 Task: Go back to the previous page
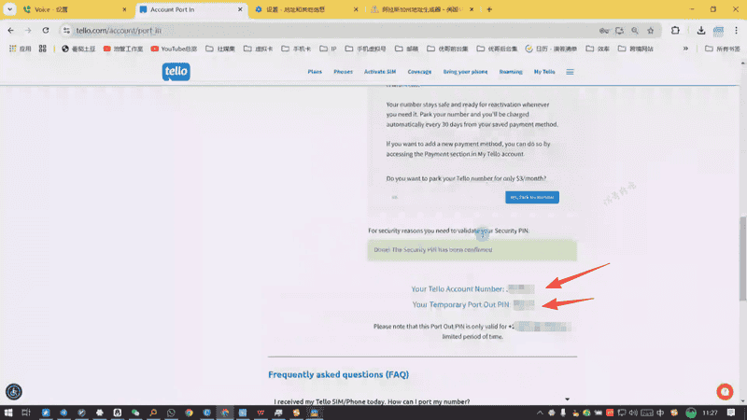pos(10,31)
